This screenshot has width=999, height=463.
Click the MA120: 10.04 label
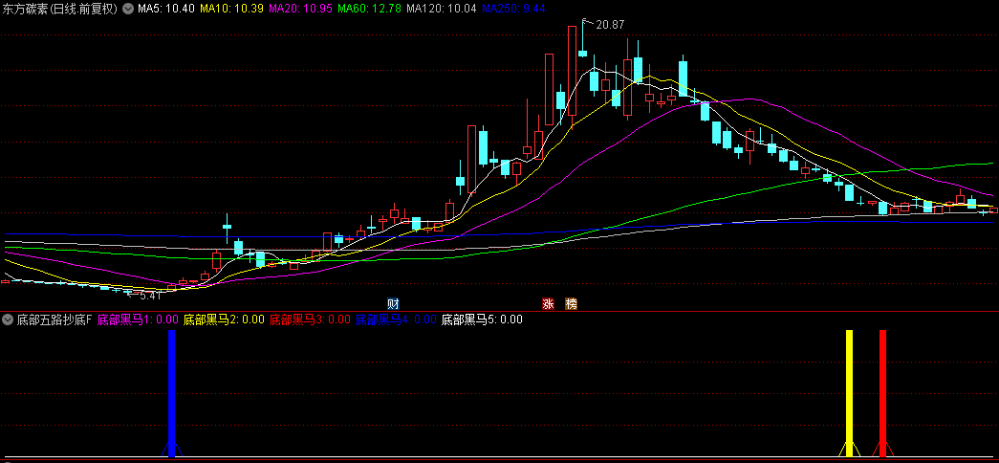click(442, 9)
